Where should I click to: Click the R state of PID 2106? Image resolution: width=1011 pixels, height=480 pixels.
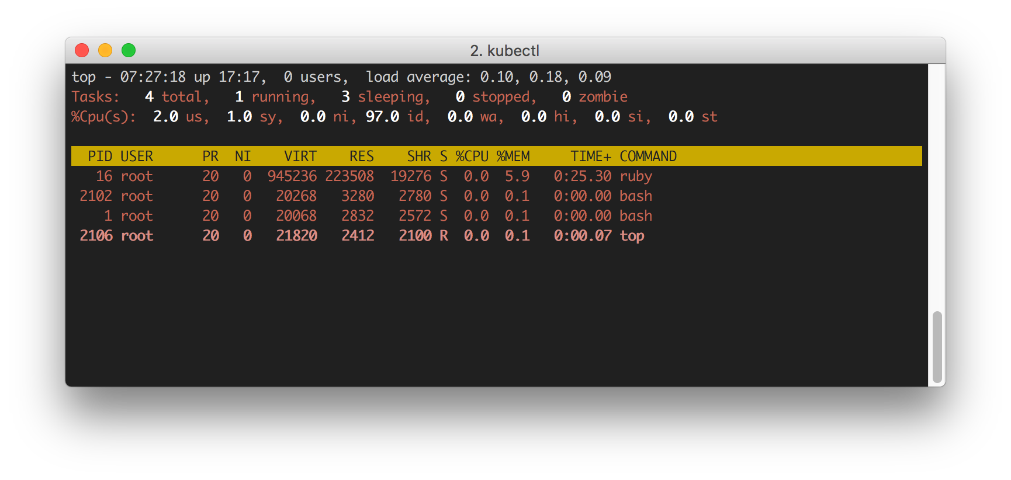pos(444,236)
